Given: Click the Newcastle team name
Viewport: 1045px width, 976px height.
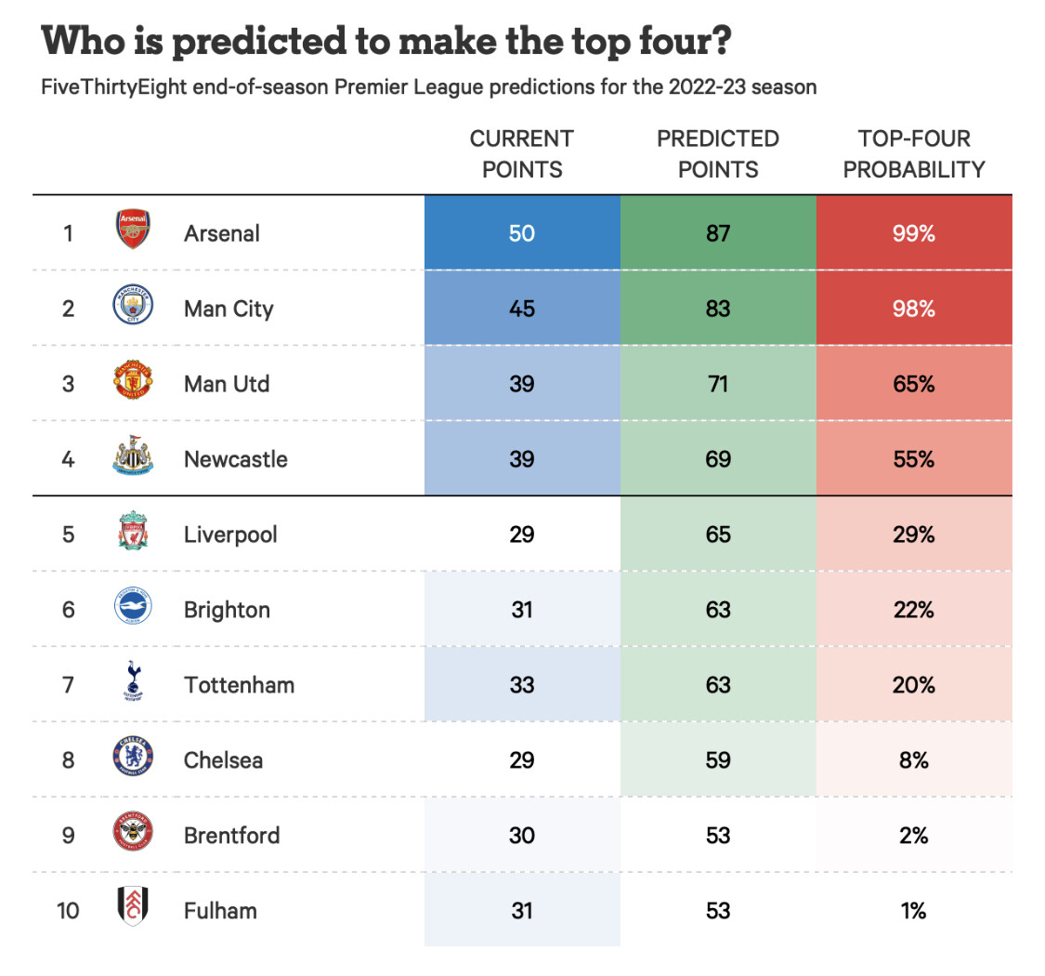Looking at the screenshot, I should click(236, 459).
